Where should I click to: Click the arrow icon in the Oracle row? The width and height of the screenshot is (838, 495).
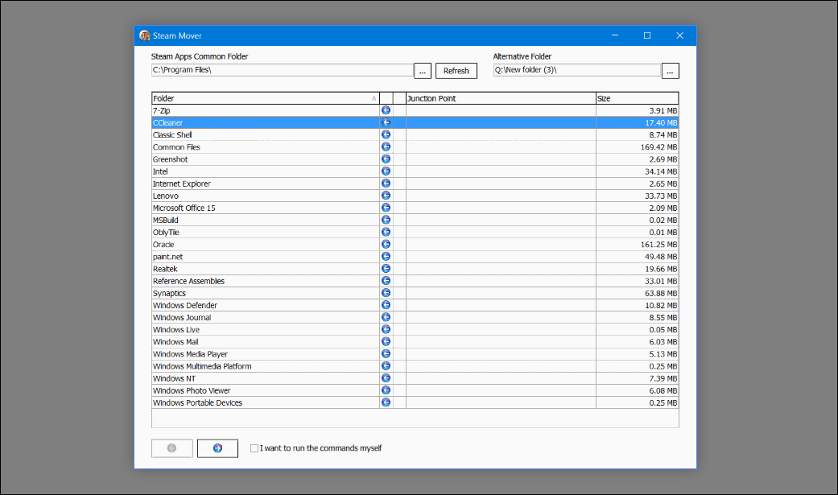386,245
